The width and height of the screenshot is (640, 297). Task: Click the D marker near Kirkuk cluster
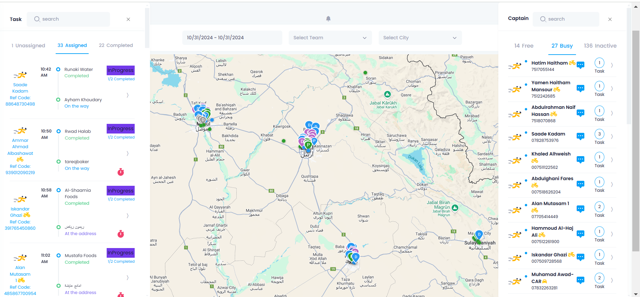point(356,257)
